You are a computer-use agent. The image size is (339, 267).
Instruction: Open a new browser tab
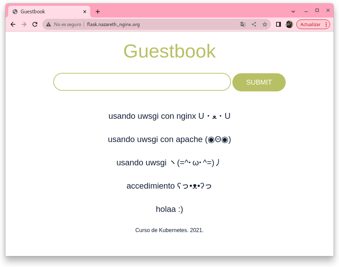98,12
